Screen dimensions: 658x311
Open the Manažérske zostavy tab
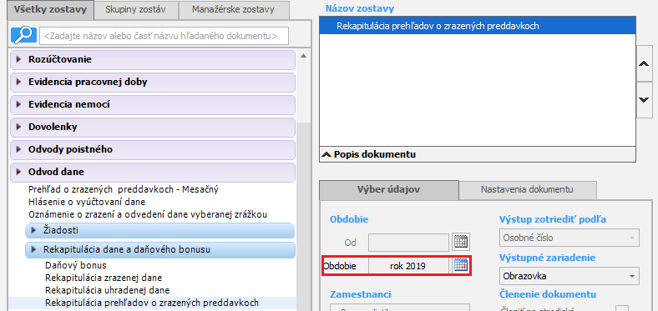pyautogui.click(x=233, y=9)
